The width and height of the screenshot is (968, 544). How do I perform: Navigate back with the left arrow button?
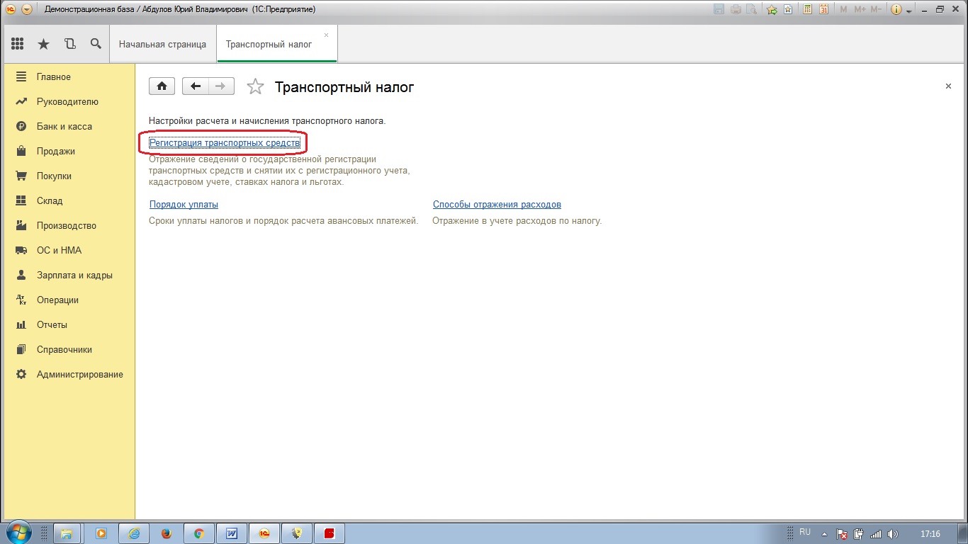(x=196, y=86)
